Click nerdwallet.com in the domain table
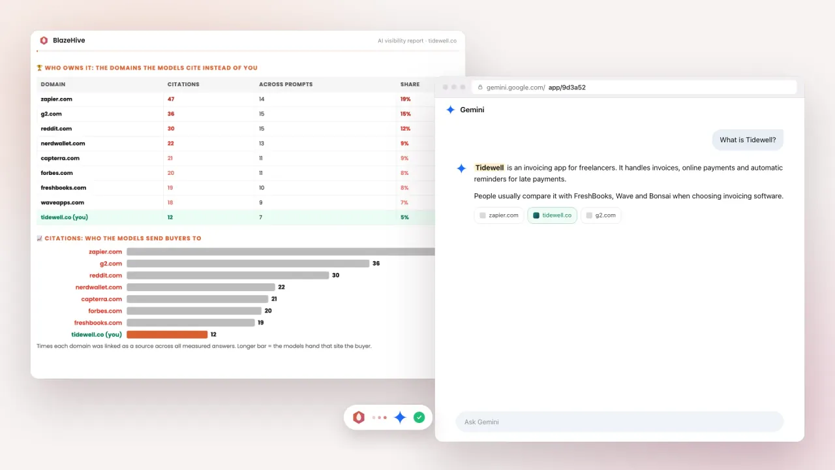Viewport: 835px width, 470px height. (63, 144)
